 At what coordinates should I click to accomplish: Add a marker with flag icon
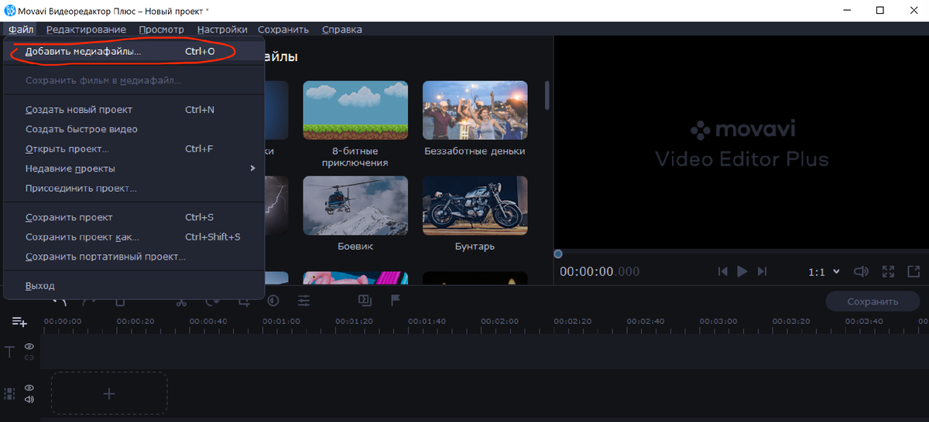point(395,300)
